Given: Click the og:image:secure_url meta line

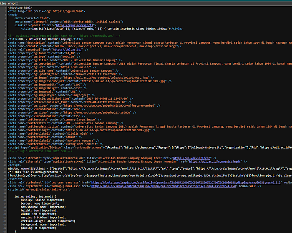Looking at the screenshot, I should coord(90,81).
